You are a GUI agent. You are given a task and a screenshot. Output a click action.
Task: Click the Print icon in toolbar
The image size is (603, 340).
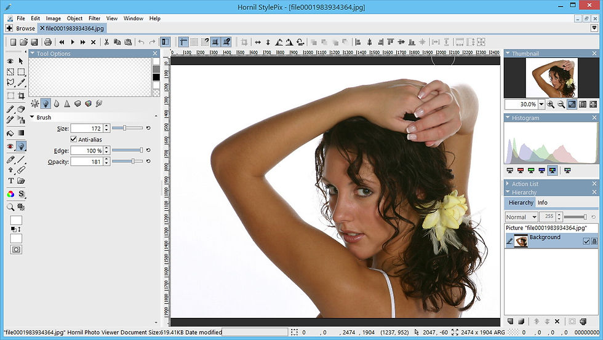[48, 42]
